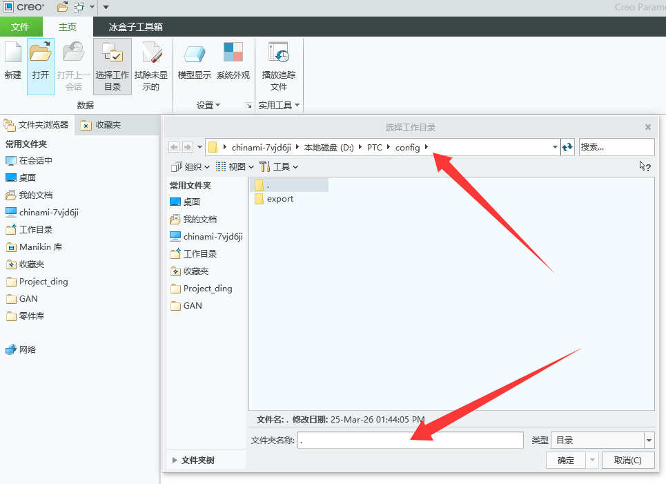
Task: Open the 视图 dropdown menu
Action: [235, 166]
